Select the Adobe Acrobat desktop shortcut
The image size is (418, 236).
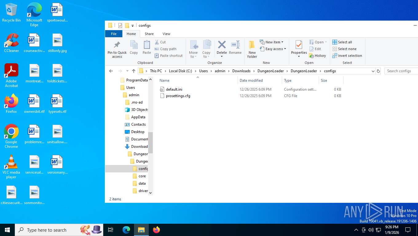(x=11, y=76)
